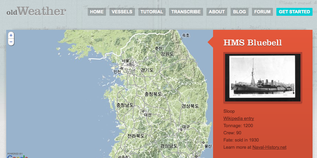The image size is (317, 158).
Task: Open the Wikipedia entry link
Action: coord(239,119)
